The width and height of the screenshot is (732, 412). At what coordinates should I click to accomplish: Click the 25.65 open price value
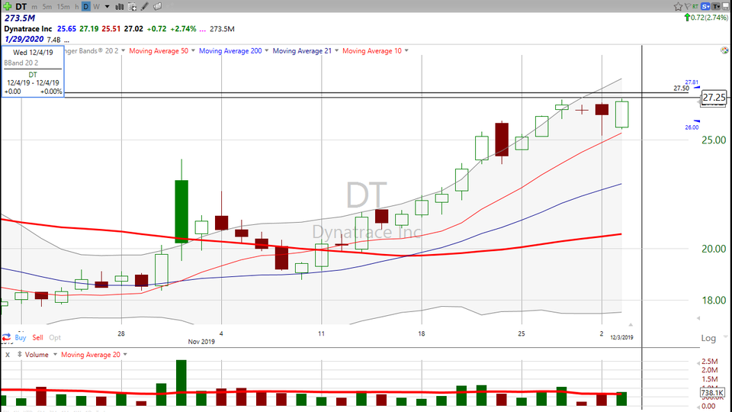pyautogui.click(x=66, y=28)
